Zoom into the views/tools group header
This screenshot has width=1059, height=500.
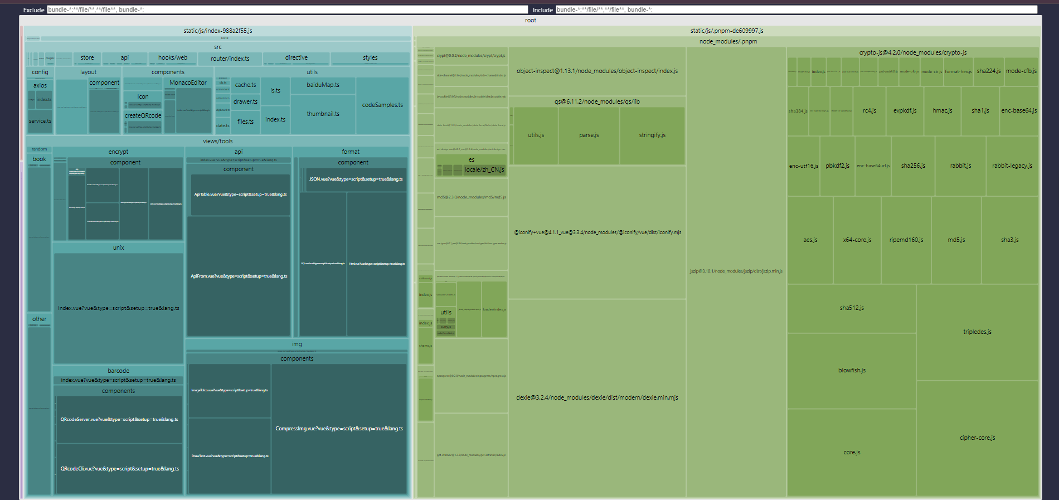[x=217, y=141]
